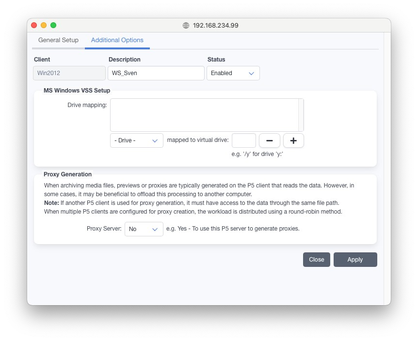Open the Status dropdown showing Enabled

tap(233, 73)
